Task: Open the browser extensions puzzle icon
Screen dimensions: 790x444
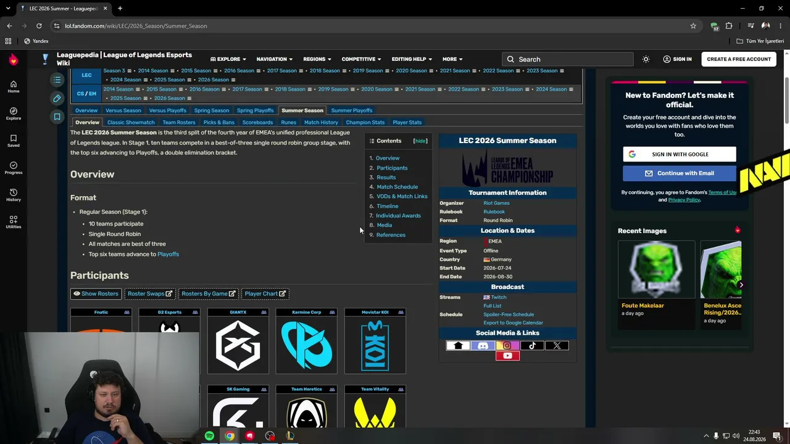Action: coord(729,26)
